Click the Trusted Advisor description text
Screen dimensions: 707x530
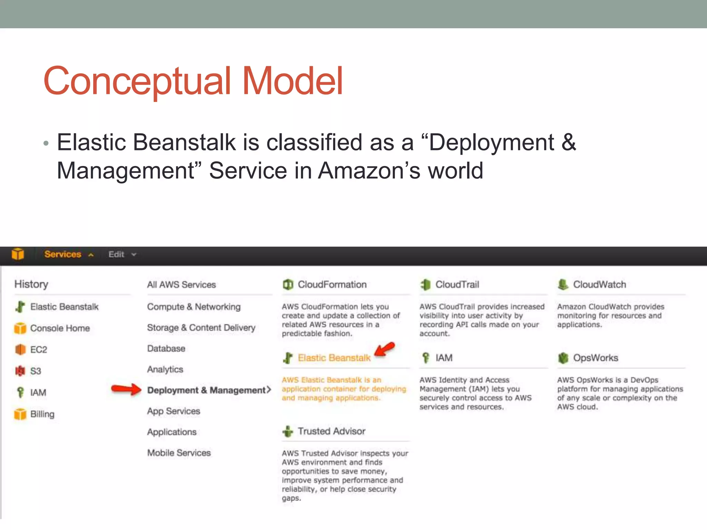click(x=345, y=475)
